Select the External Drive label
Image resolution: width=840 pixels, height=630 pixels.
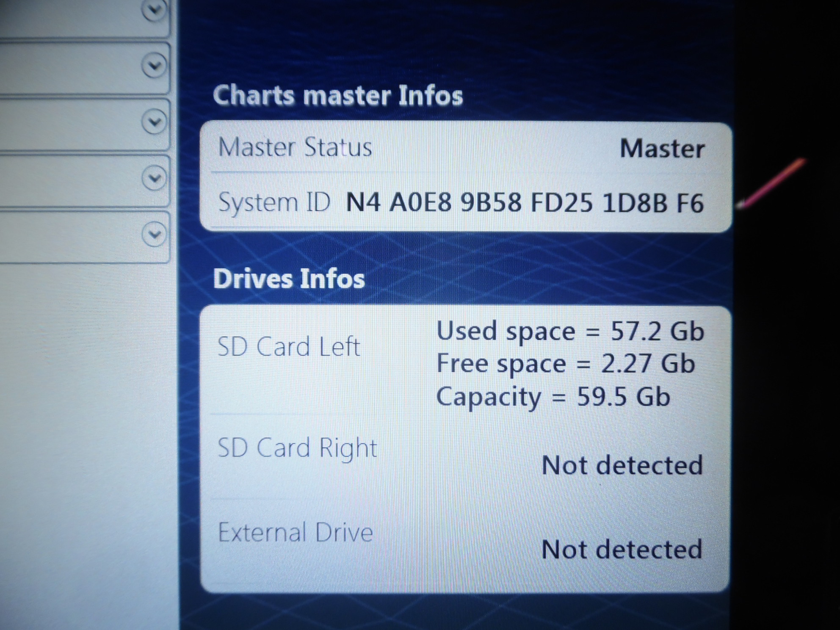click(x=295, y=532)
